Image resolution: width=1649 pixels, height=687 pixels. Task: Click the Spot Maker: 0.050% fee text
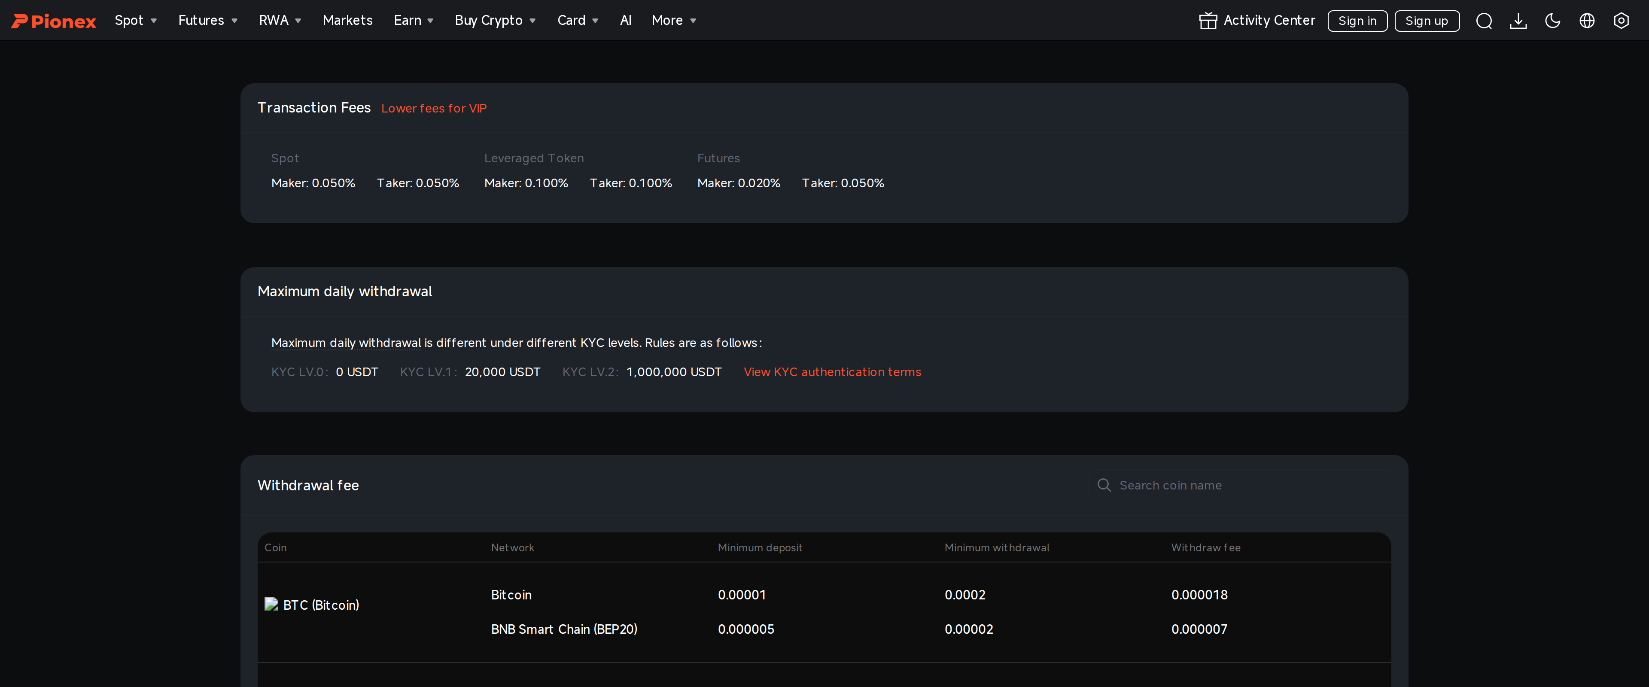coord(313,183)
